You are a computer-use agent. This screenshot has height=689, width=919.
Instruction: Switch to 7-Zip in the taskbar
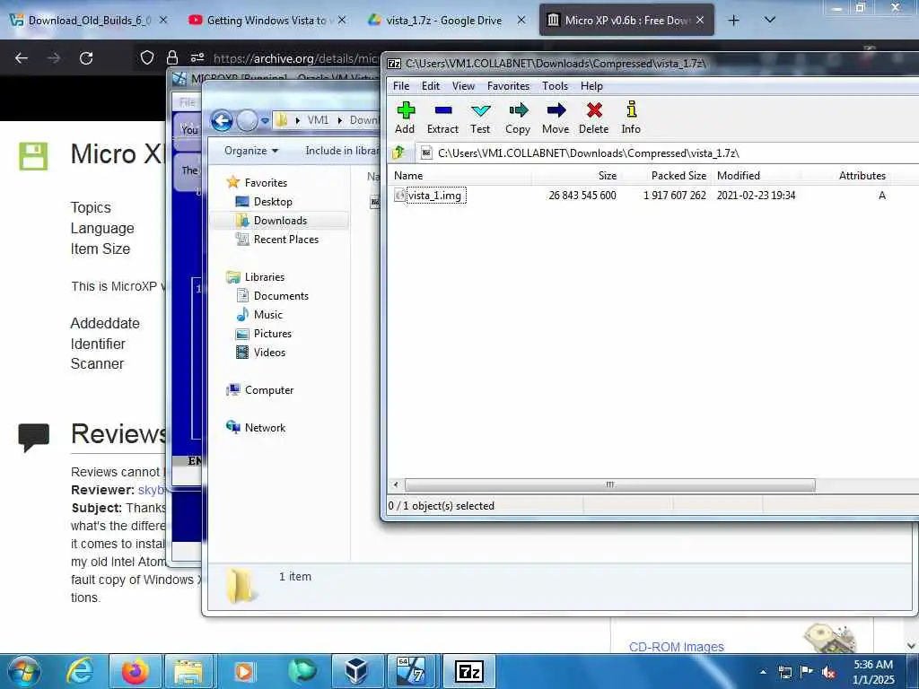pos(468,671)
